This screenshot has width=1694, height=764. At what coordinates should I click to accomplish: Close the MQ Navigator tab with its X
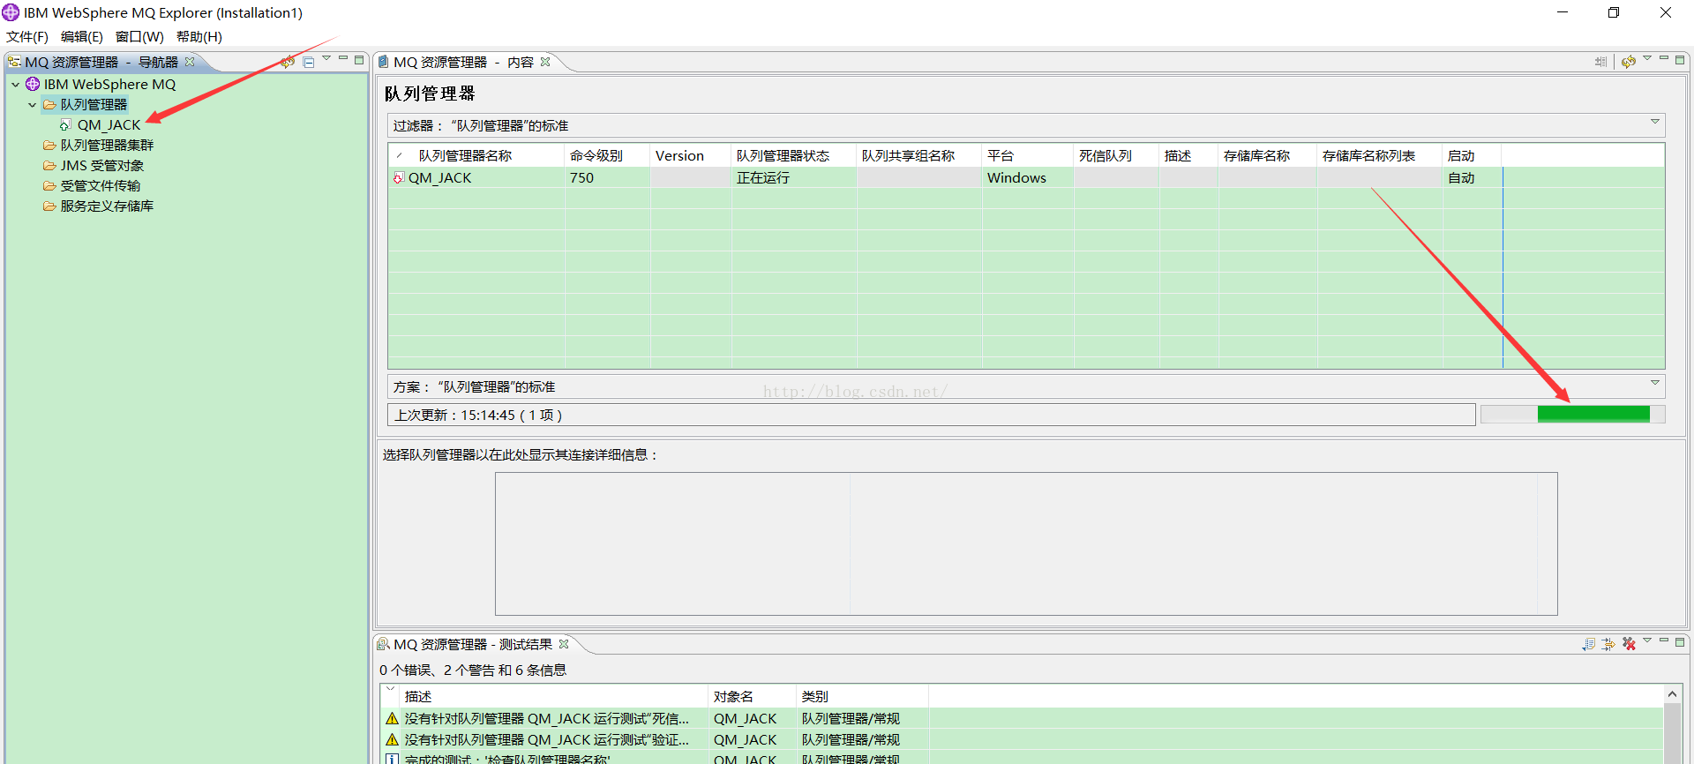190,62
